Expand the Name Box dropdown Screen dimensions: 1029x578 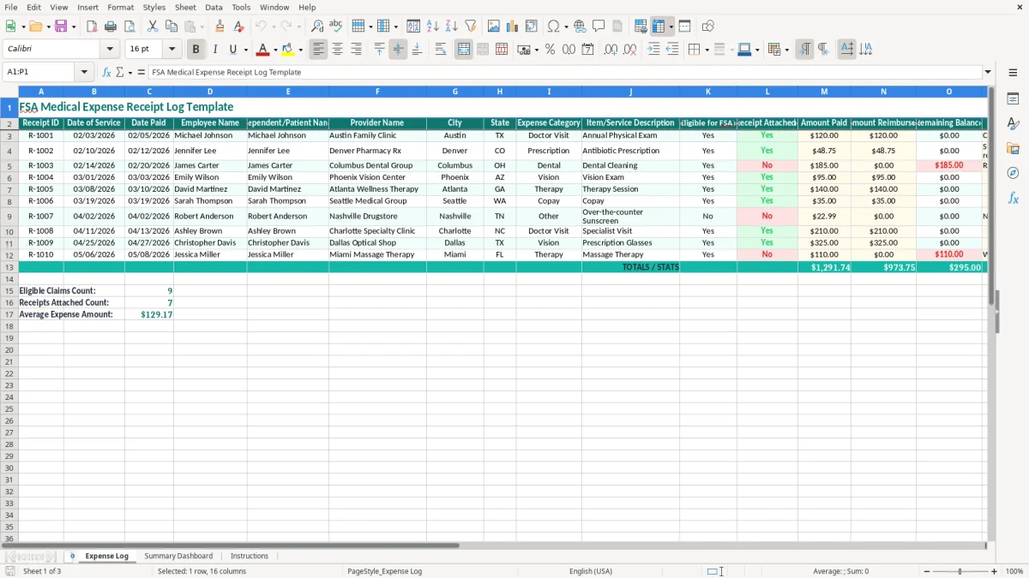(x=84, y=72)
